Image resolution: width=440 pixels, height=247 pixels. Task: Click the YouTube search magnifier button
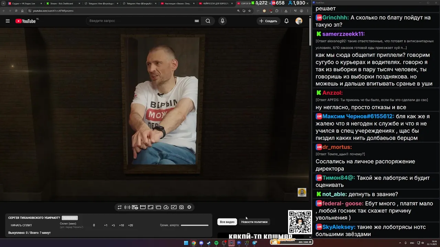208,21
